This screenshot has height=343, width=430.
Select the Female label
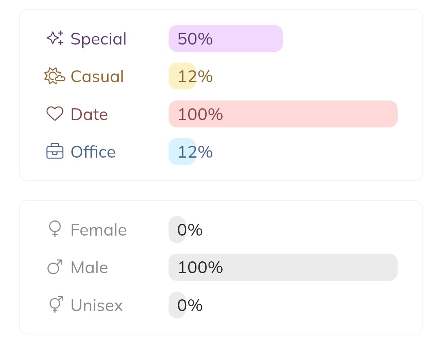point(99,230)
